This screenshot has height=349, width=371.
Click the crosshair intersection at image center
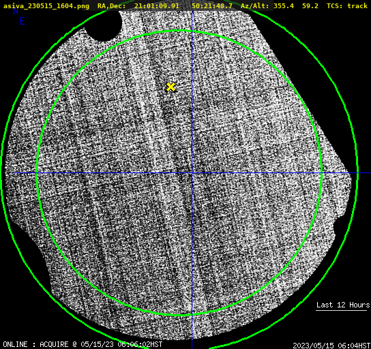click(192, 173)
